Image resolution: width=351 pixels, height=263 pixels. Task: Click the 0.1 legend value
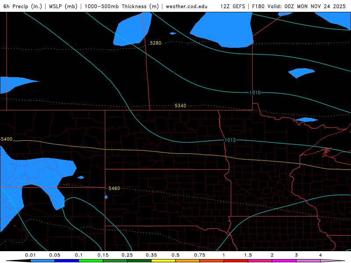tap(79, 255)
